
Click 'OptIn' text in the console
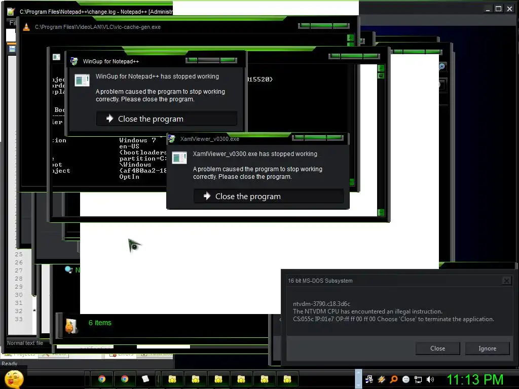tap(129, 177)
